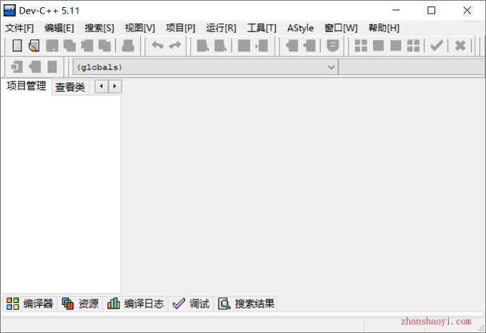Open the 视图[V] menu
The height and width of the screenshot is (333, 486).
tap(140, 28)
